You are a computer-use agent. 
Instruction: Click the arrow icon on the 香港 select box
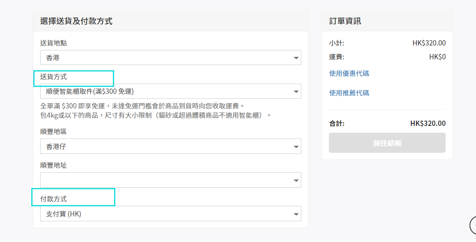pos(296,58)
